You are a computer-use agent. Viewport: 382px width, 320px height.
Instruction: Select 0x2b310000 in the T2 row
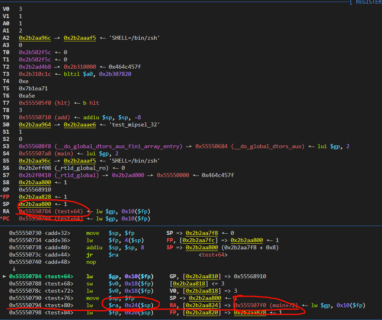(x=80, y=67)
